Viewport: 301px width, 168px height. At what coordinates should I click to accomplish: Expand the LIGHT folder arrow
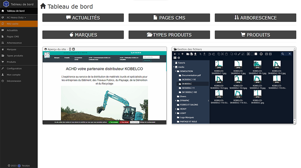[175, 113]
